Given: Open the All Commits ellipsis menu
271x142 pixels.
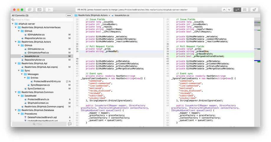Looking at the screenshot, I should click(69, 15).
